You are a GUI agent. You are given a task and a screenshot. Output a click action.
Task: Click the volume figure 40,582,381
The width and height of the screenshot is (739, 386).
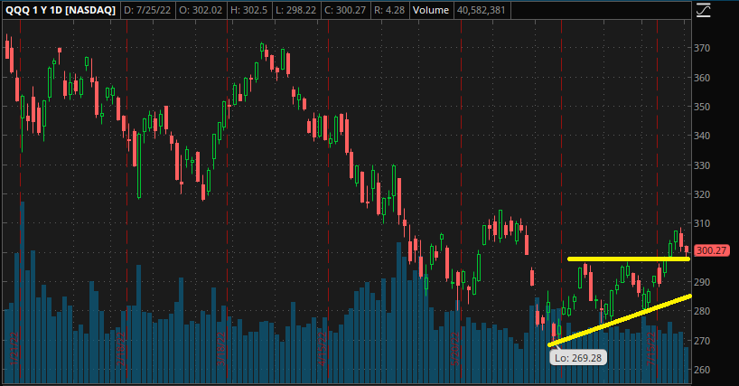tap(481, 10)
